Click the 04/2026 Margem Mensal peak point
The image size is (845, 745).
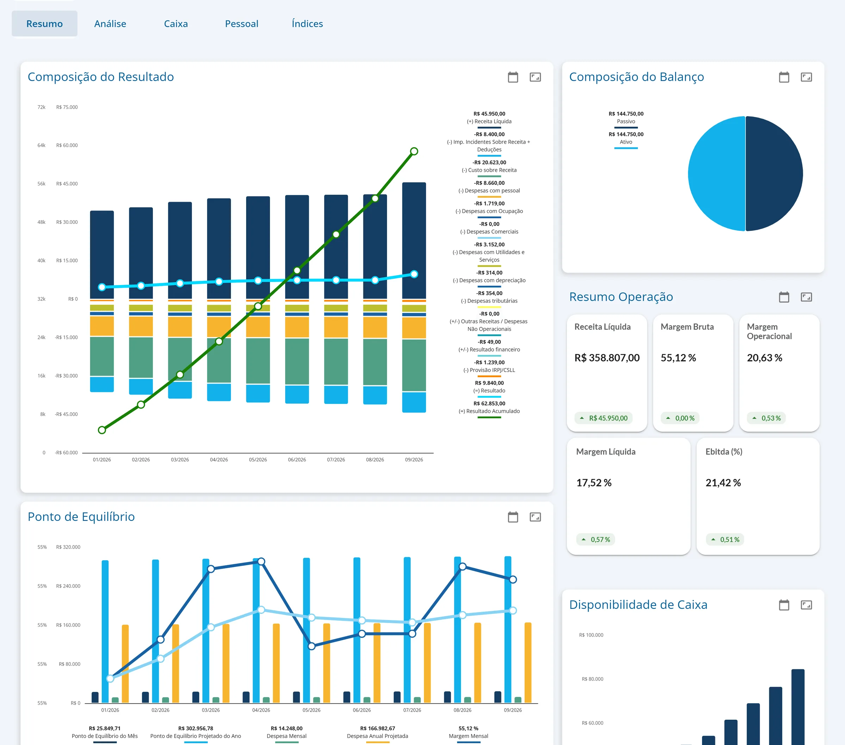[x=261, y=562]
